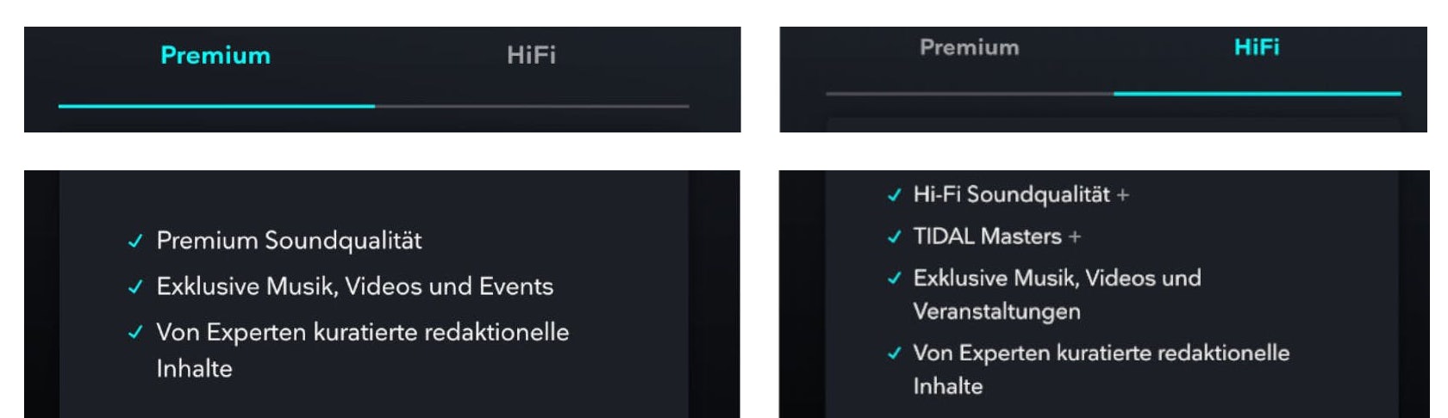1448x418 pixels.
Task: Click the word Veranstaltungen in the HiFi list
Action: (996, 311)
